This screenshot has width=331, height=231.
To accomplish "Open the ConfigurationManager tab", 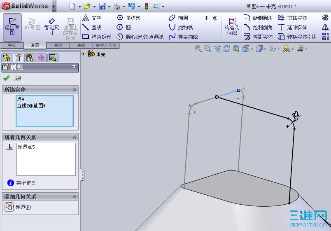I will (30, 57).
